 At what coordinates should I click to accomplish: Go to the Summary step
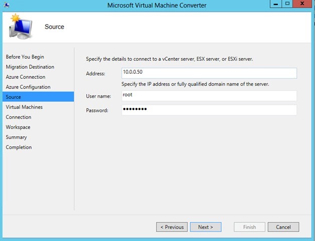click(16, 137)
